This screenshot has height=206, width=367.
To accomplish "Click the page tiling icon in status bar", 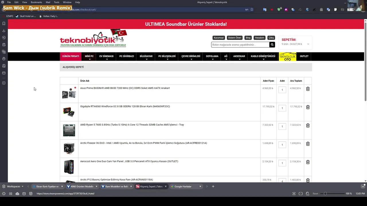I will pos(300,194).
